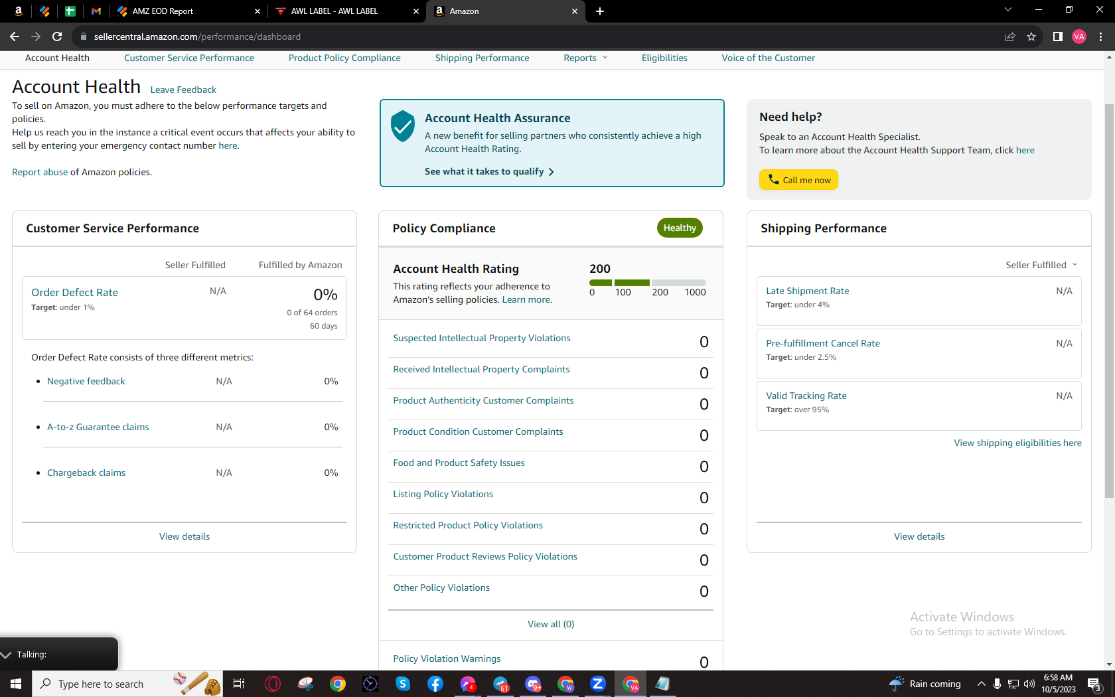
Task: Open the Windows Start menu
Action: (x=16, y=684)
